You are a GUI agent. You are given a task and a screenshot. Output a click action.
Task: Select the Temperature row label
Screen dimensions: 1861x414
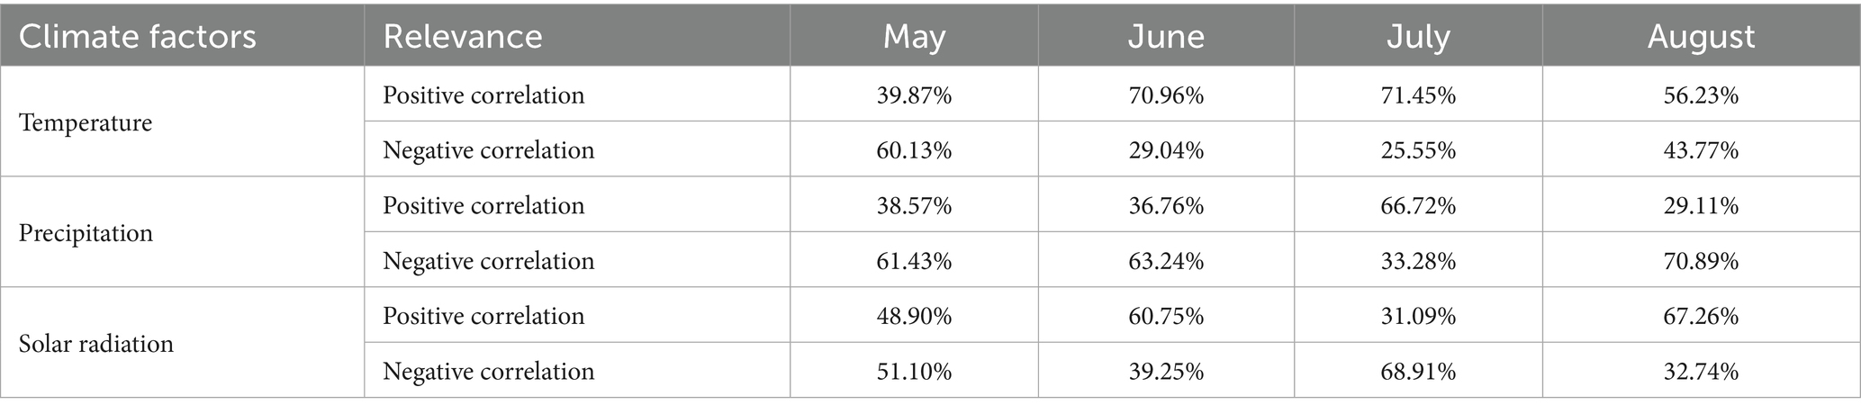coord(86,122)
